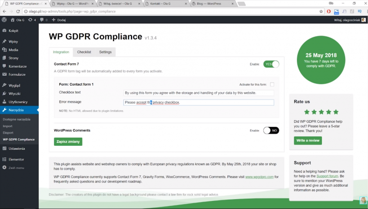
Task: Click the 25 May 2018 countdown circle
Action: (x=321, y=60)
